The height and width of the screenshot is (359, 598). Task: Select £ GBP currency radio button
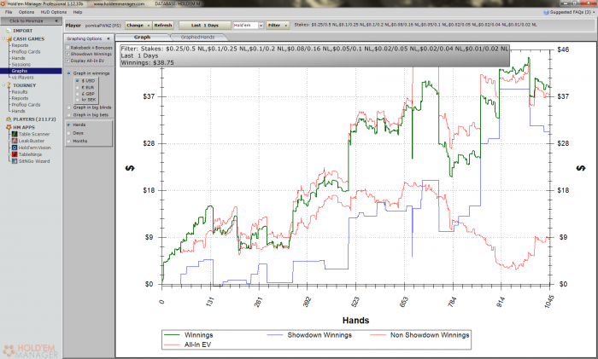tap(78, 93)
